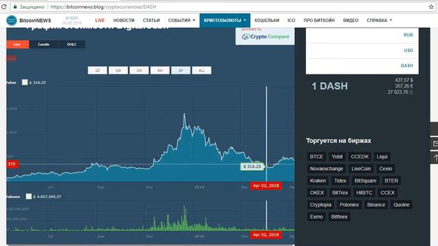Click the $ 316.25 price tooltip
The image size is (438, 246).
[252, 167]
